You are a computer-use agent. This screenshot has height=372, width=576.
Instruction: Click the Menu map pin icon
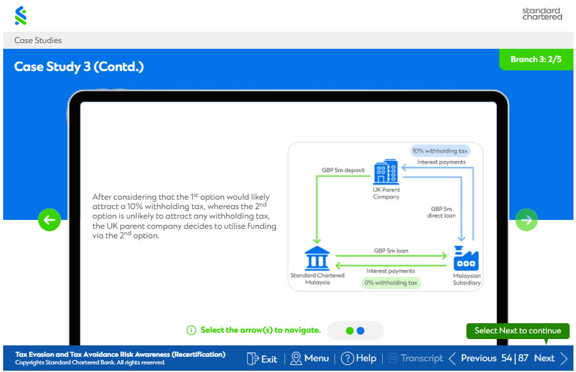(x=296, y=359)
